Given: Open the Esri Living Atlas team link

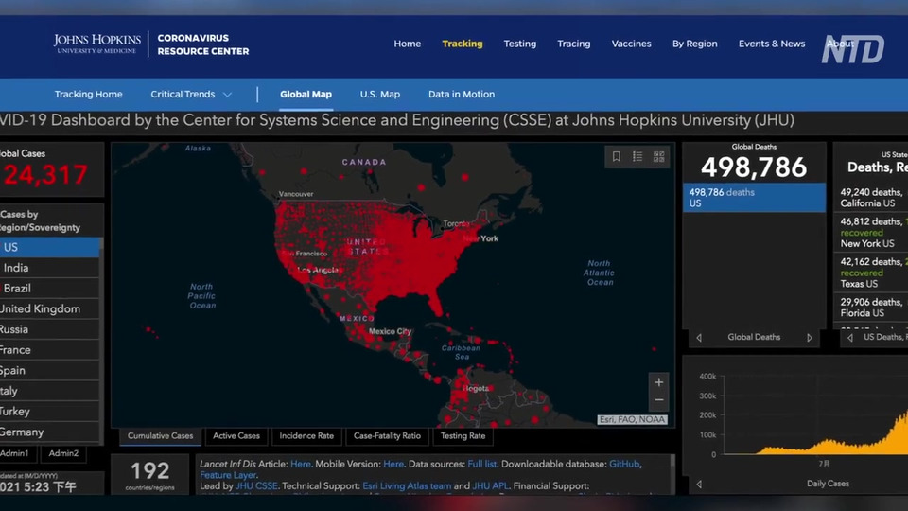Looking at the screenshot, I should [x=407, y=486].
